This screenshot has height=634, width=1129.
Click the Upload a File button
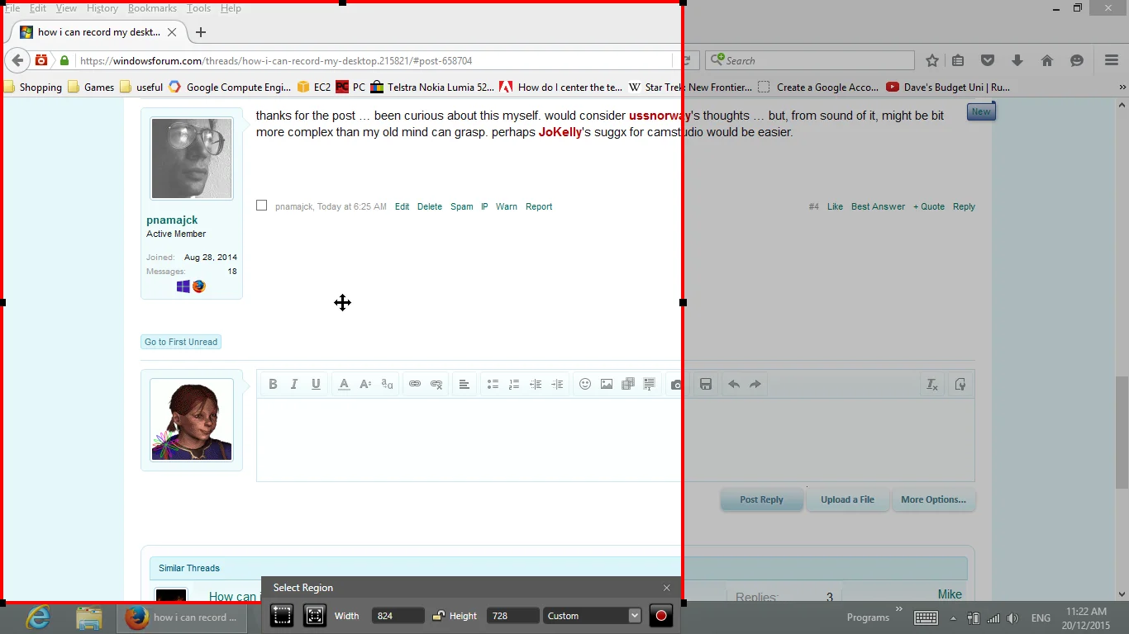click(847, 499)
